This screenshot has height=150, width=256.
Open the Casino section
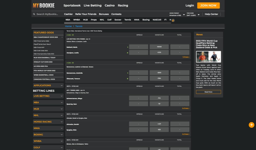pos(109,5)
